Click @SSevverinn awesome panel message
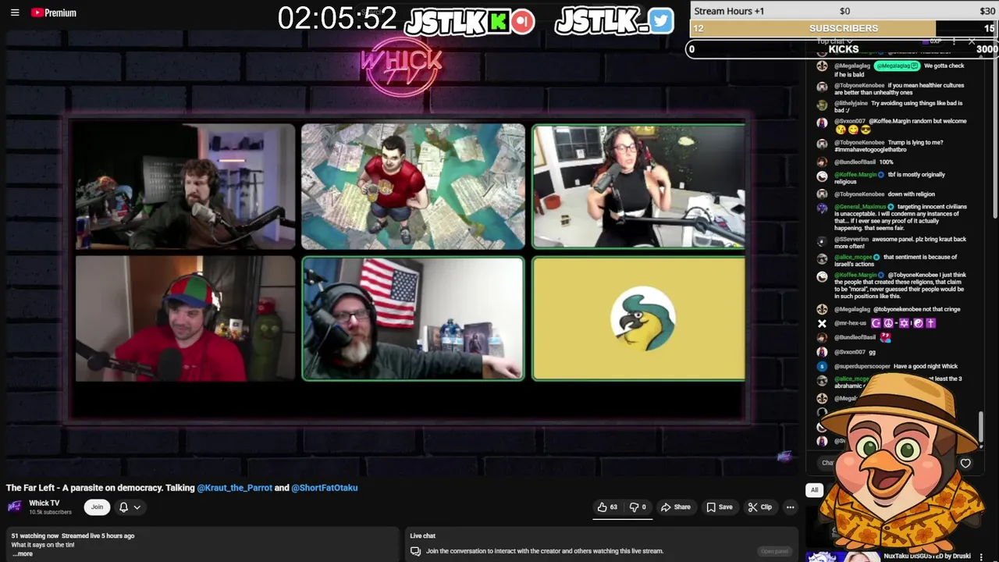Screen dimensions: 999x562 pos(900,243)
